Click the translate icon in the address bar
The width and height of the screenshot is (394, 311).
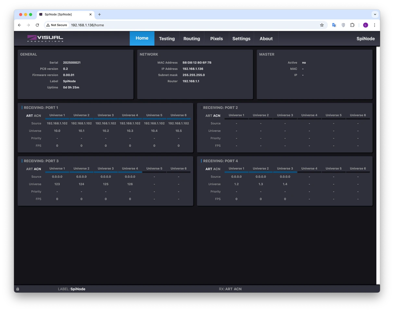[x=334, y=25]
